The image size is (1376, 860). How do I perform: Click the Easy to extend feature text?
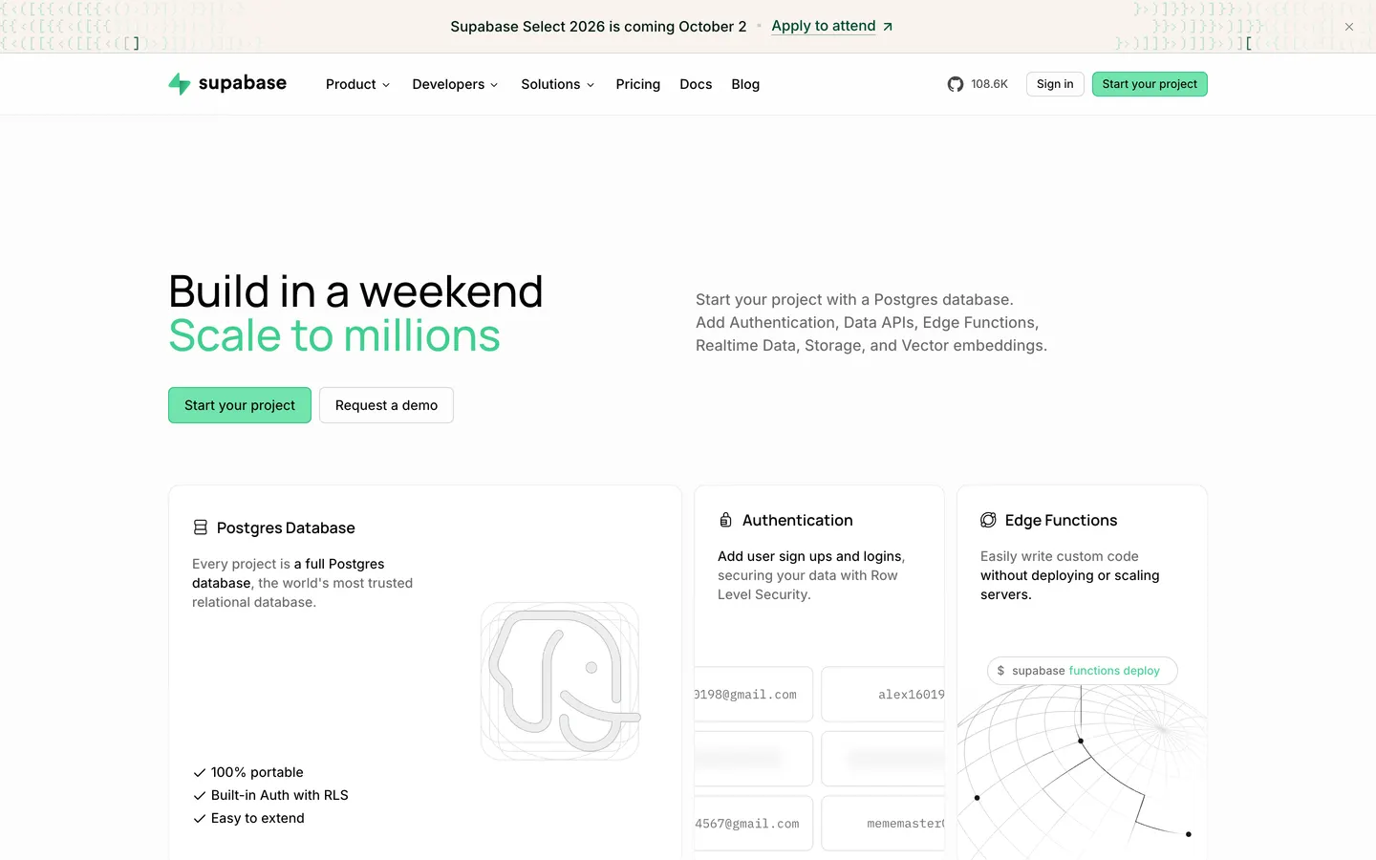click(x=258, y=818)
